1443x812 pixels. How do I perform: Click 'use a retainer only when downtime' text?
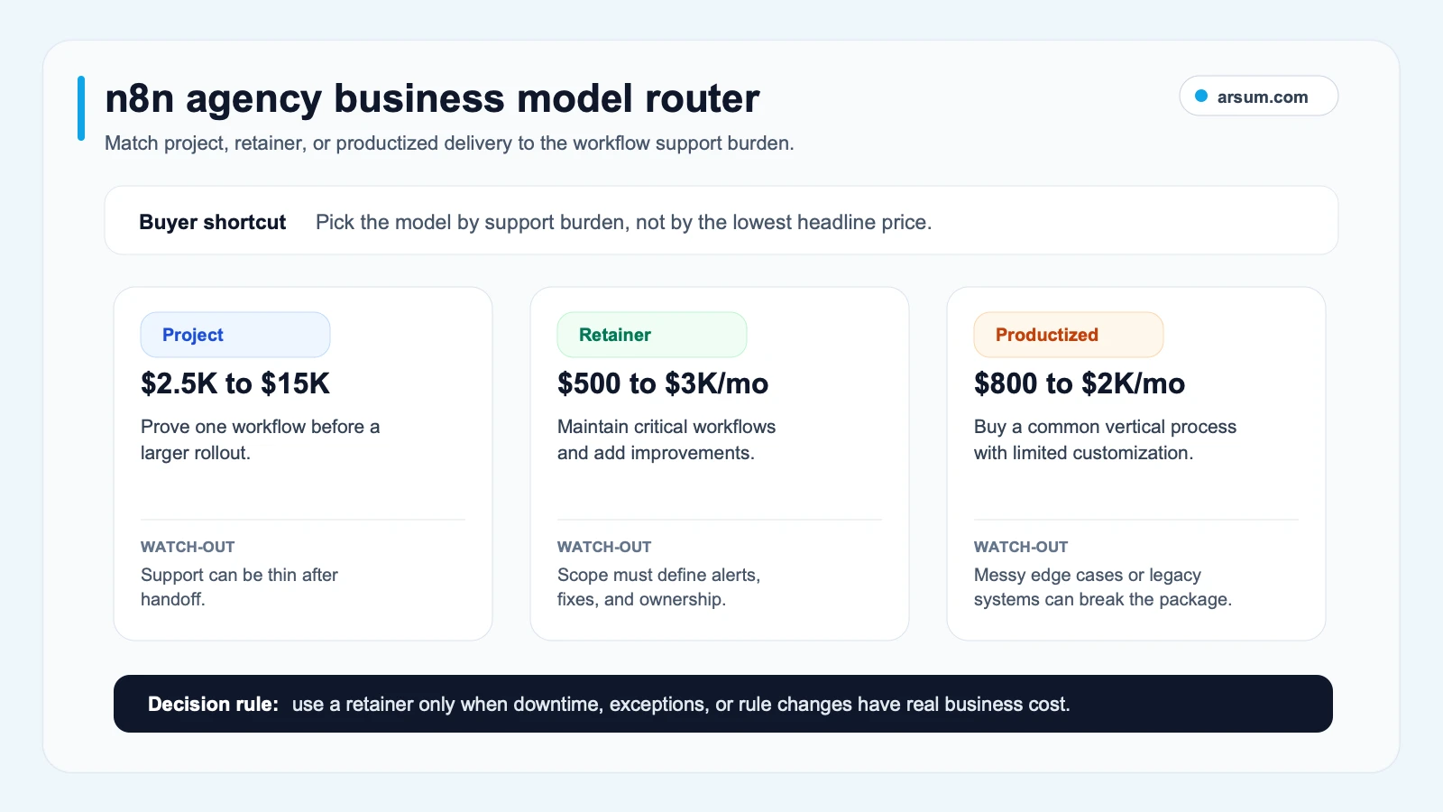681,704
